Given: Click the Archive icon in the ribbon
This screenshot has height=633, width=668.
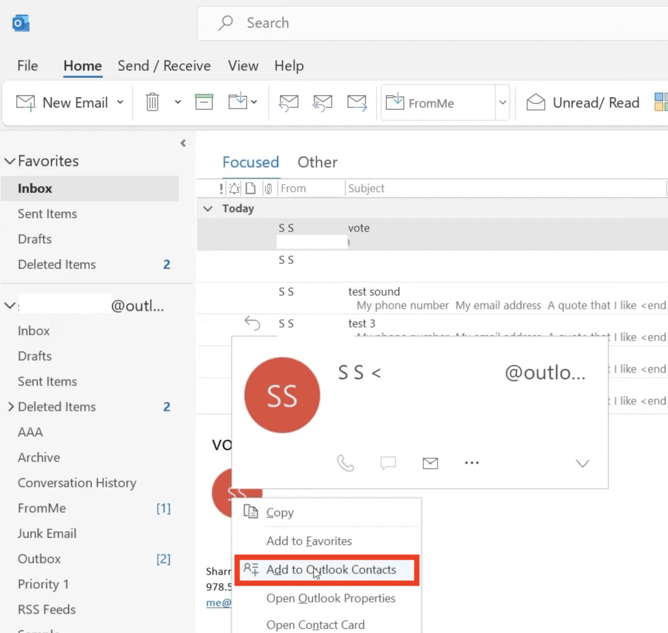Looking at the screenshot, I should tap(204, 102).
